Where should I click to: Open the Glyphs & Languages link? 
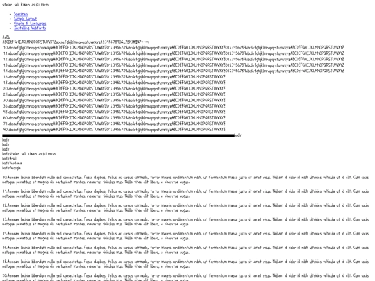30,24
